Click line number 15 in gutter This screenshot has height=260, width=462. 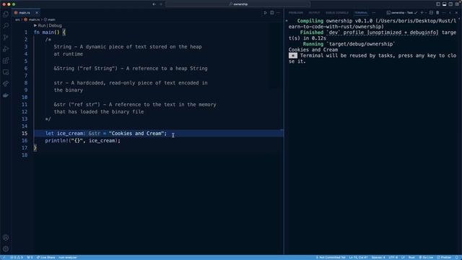coord(25,133)
